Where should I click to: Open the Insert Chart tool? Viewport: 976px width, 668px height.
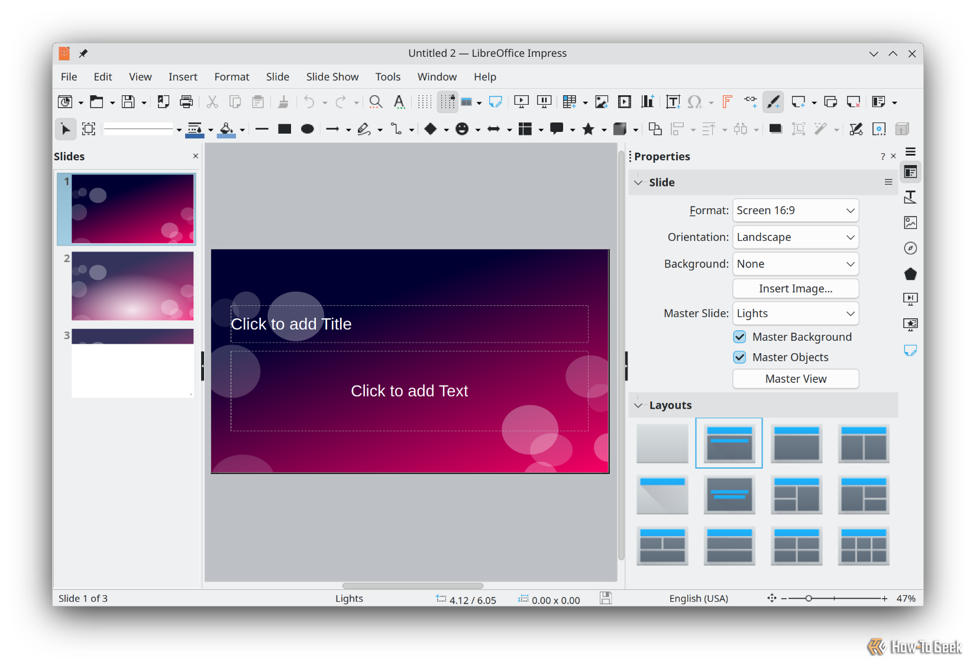(648, 102)
